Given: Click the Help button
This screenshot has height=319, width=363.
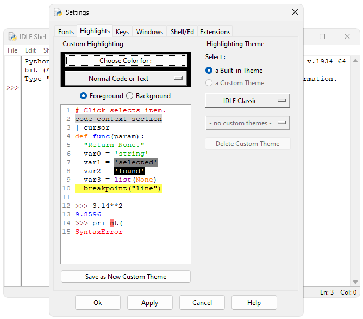Looking at the screenshot, I should click(254, 302).
